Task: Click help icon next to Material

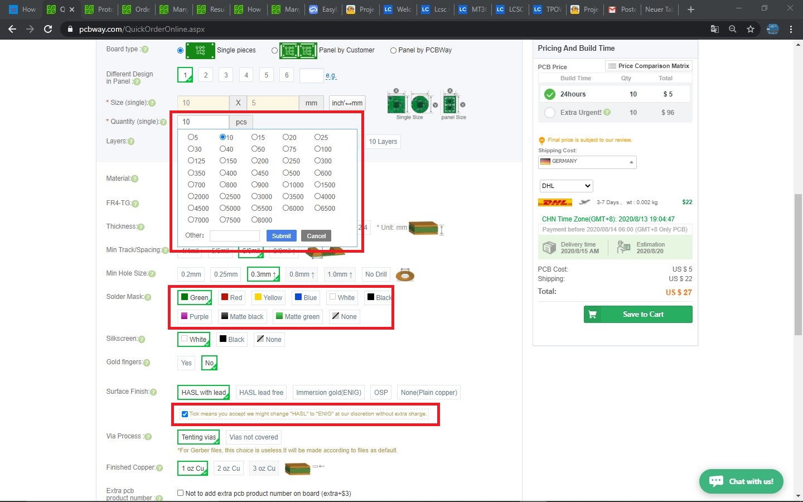Action: (x=134, y=179)
